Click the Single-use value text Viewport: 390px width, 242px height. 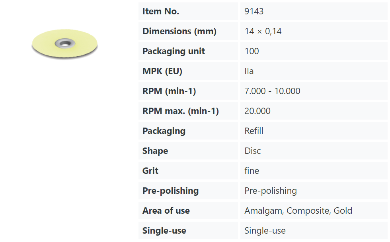265,230
